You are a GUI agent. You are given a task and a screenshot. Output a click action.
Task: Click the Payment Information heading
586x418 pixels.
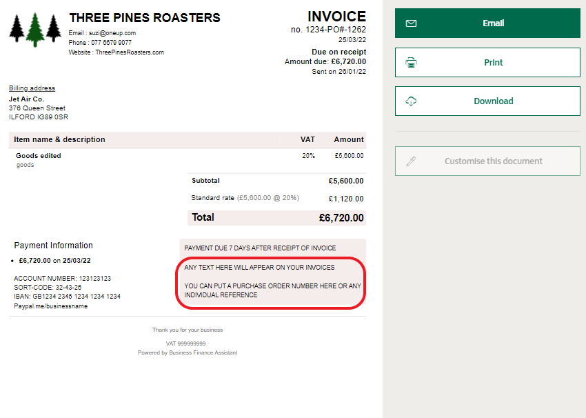[53, 246]
